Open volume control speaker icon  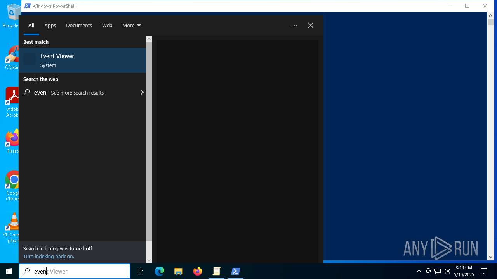point(447,271)
